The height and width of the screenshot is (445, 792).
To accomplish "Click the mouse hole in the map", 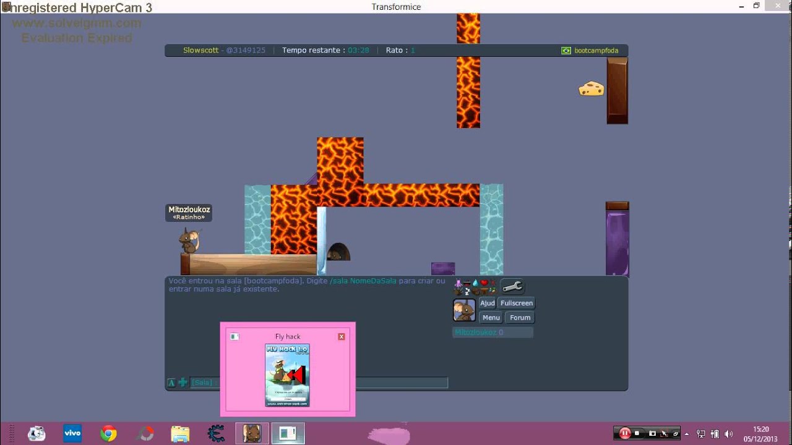I will coord(338,252).
